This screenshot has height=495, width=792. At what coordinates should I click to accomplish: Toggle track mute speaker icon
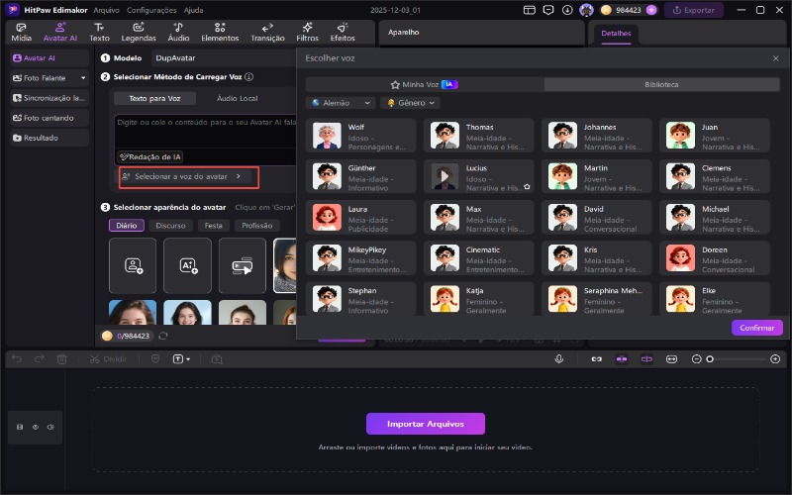tap(49, 427)
